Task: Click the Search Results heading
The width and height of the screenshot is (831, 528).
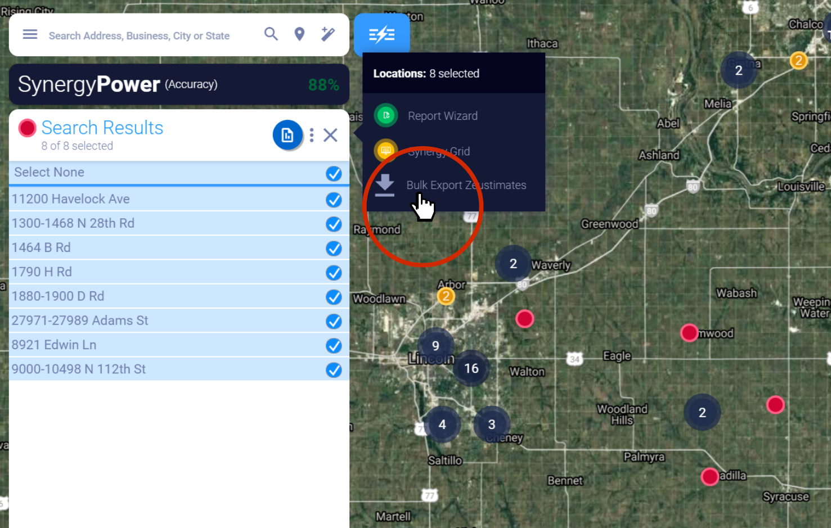Action: tap(102, 128)
